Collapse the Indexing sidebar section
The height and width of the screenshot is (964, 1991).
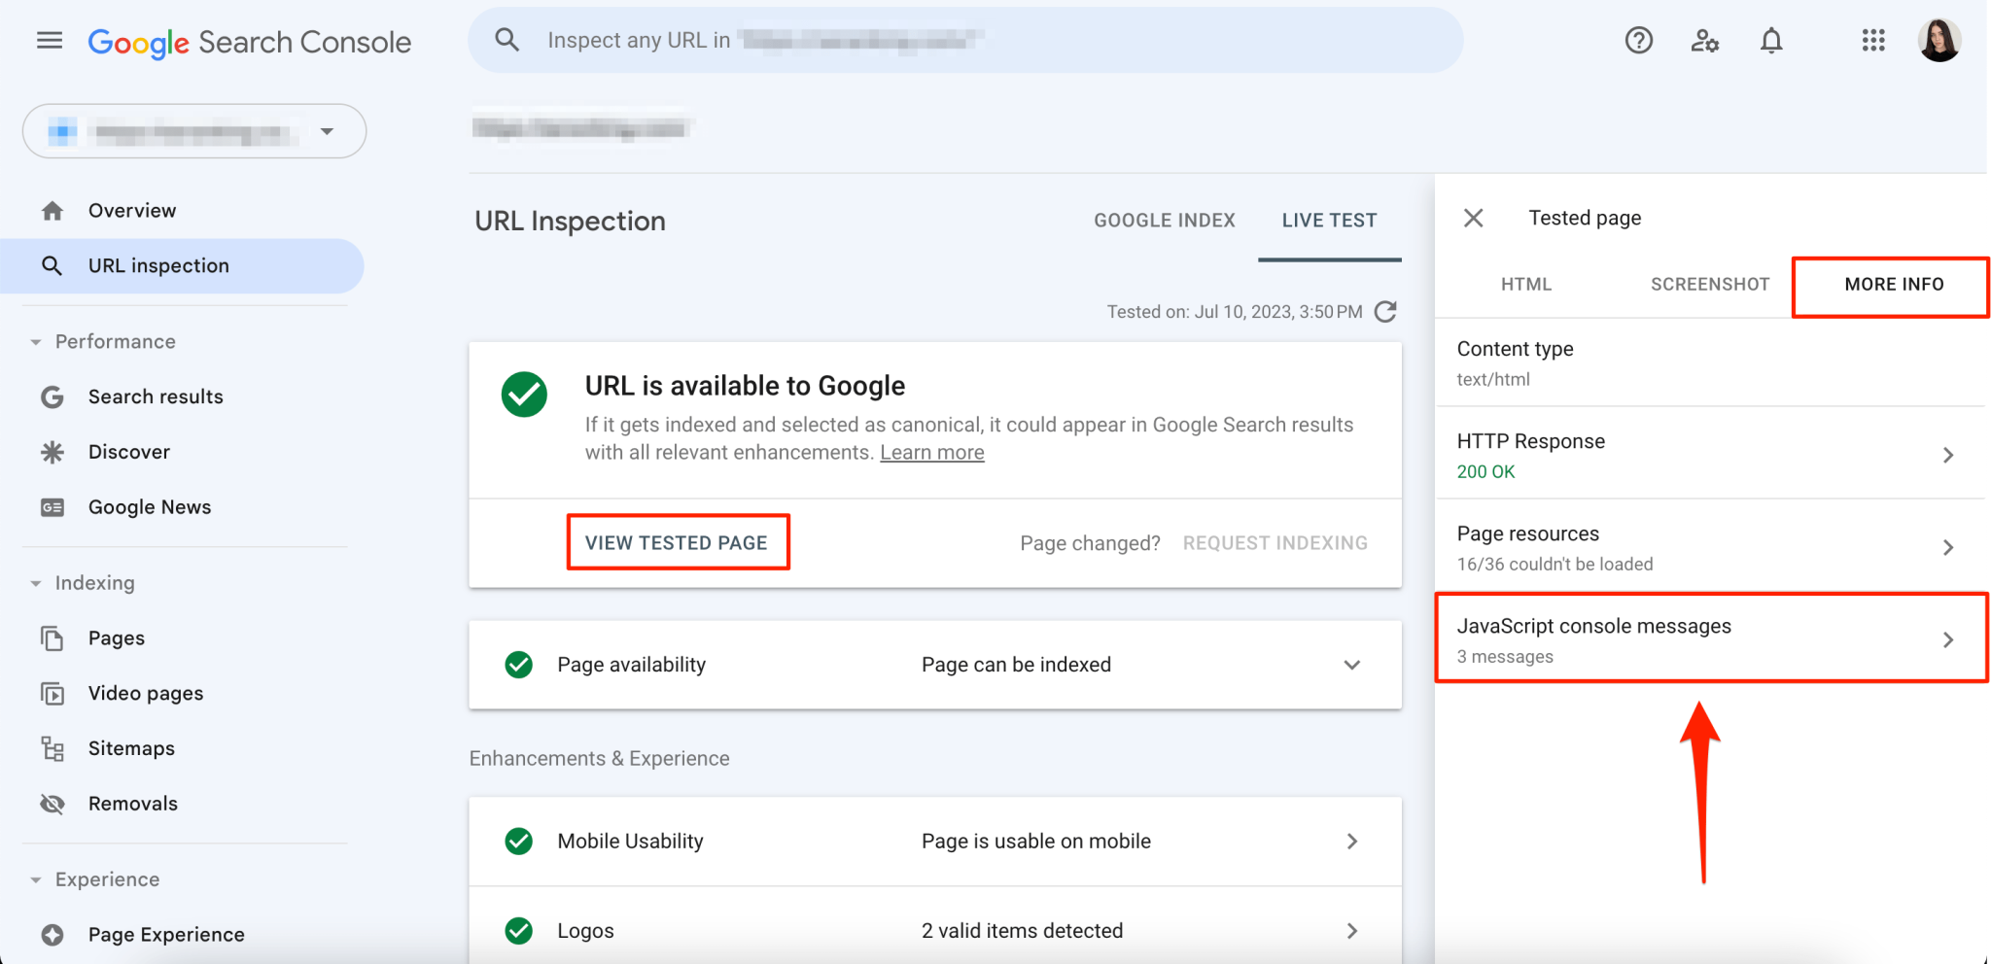point(36,582)
